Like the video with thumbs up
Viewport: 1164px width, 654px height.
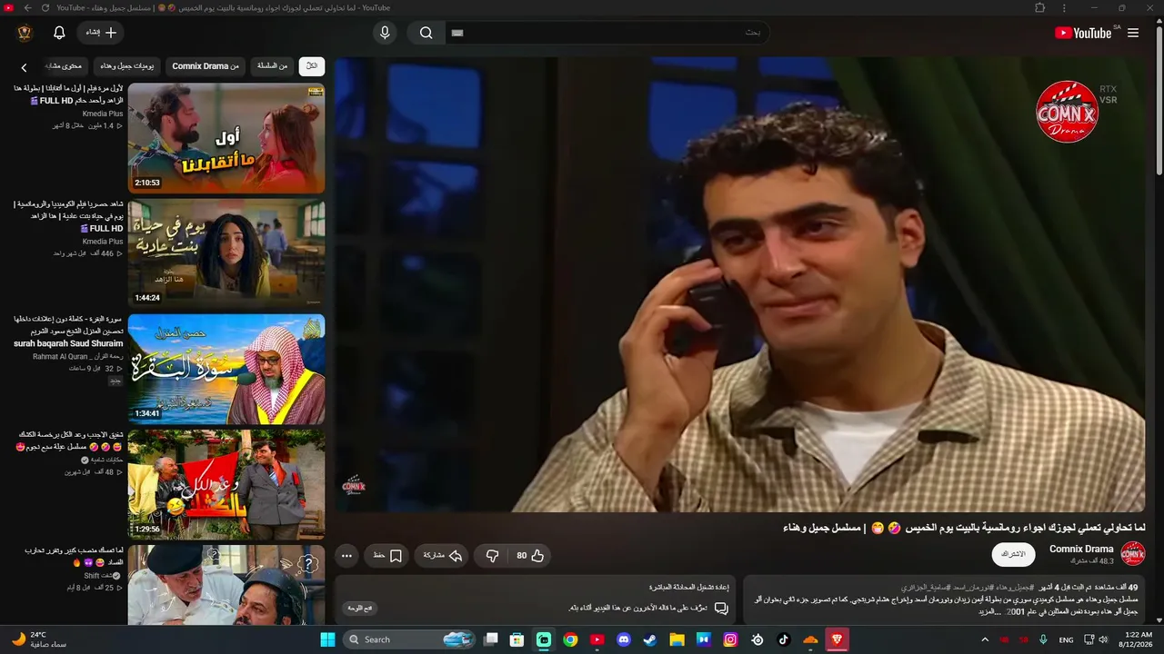click(530, 556)
